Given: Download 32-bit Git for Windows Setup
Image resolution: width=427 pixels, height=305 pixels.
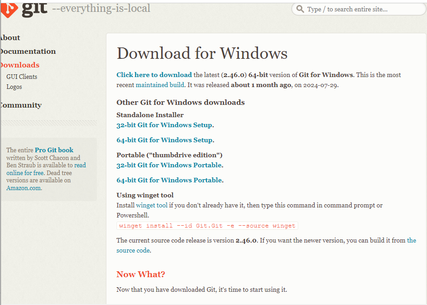Looking at the screenshot, I should tap(164, 125).
